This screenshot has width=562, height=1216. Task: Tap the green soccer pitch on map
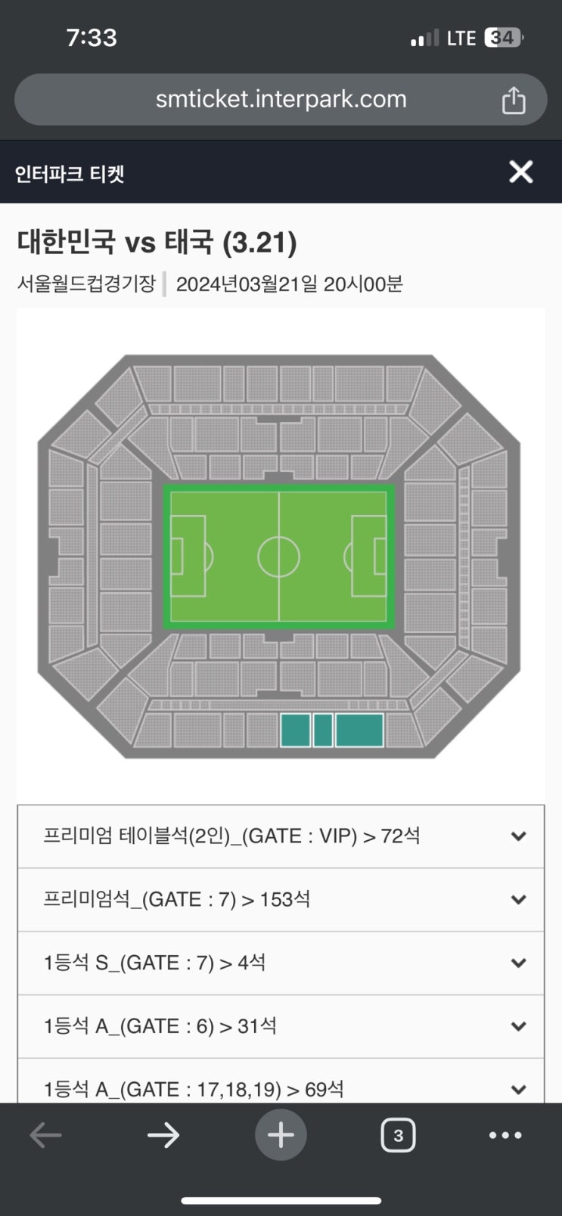point(279,557)
